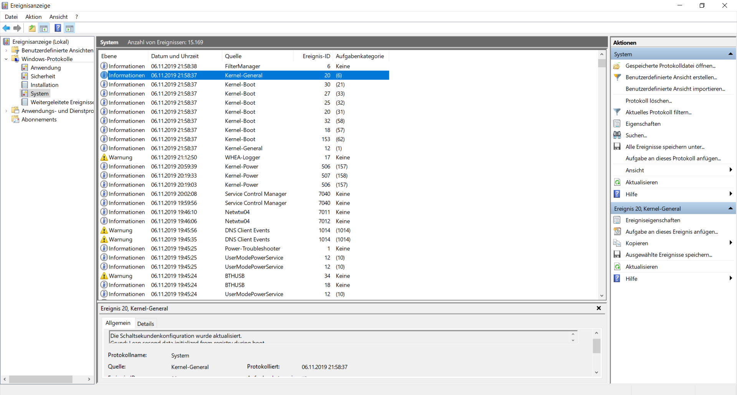This screenshot has width=737, height=395.
Task: Click detail pane vertical scrollbar down arrow
Action: [597, 372]
